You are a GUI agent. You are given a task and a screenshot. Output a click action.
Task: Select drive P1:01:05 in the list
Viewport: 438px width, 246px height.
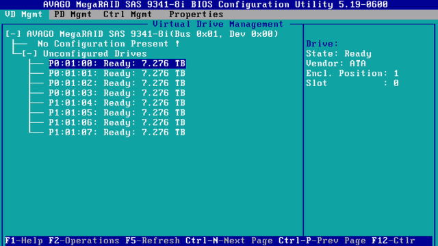point(117,113)
